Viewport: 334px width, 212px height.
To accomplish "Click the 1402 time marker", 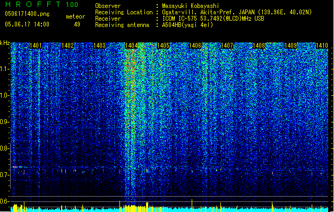I will click(x=67, y=46).
